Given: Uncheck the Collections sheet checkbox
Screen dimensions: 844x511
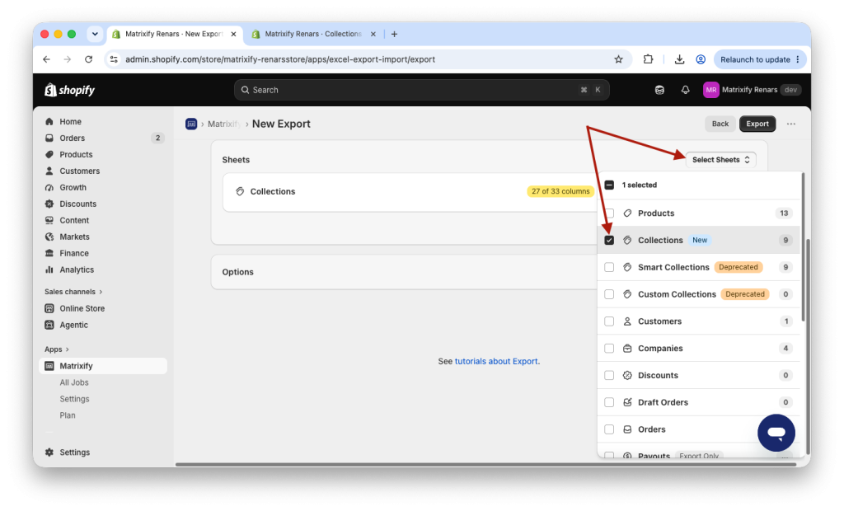Looking at the screenshot, I should tap(609, 240).
